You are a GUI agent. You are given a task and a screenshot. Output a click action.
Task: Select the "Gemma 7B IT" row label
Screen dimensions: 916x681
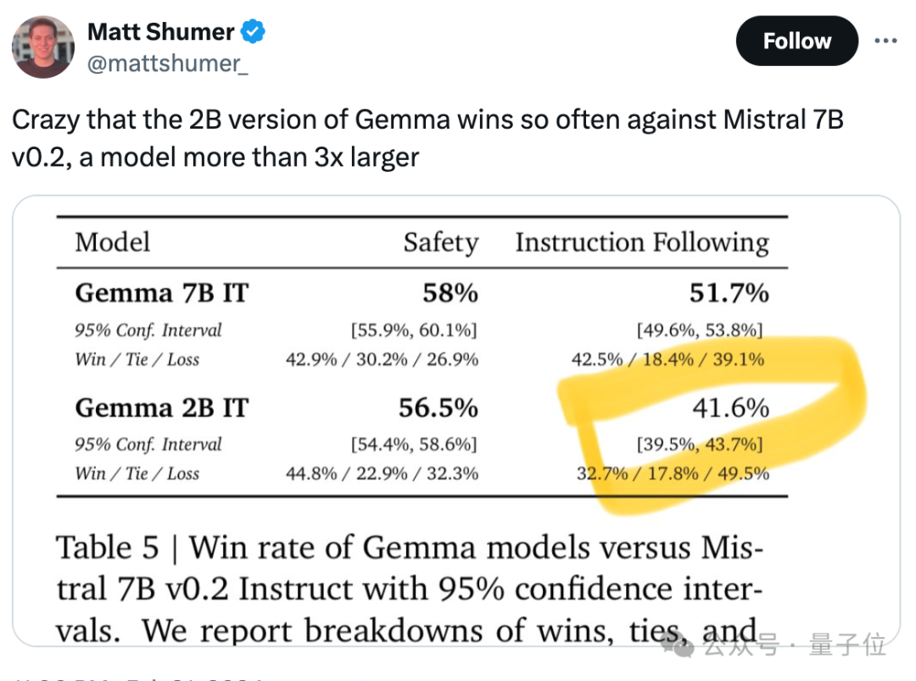[161, 293]
